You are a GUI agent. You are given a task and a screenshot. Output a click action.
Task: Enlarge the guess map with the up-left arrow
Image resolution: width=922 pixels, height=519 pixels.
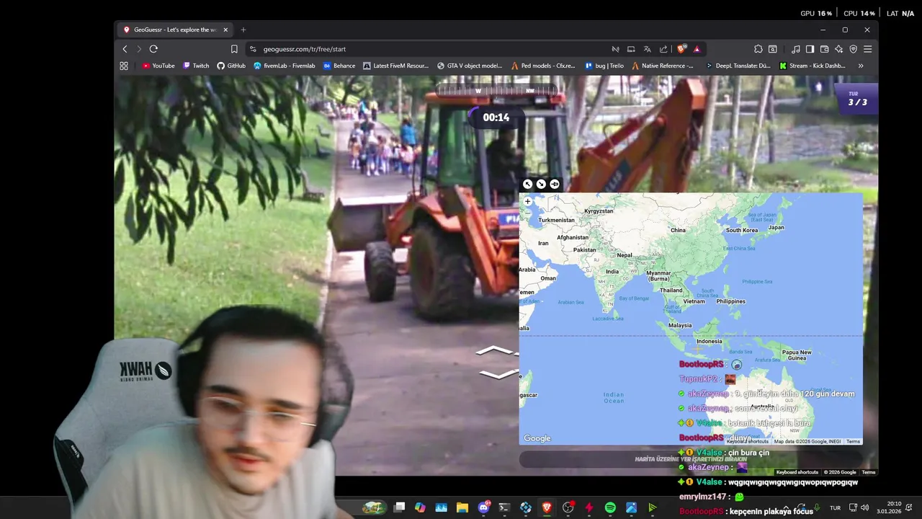(x=527, y=185)
